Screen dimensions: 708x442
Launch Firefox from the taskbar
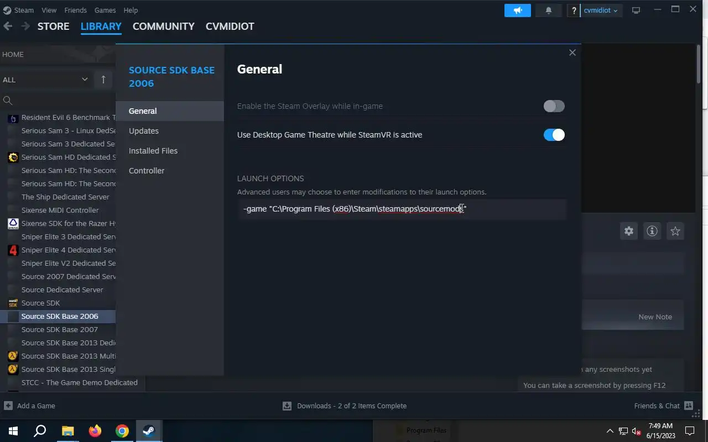pyautogui.click(x=95, y=430)
